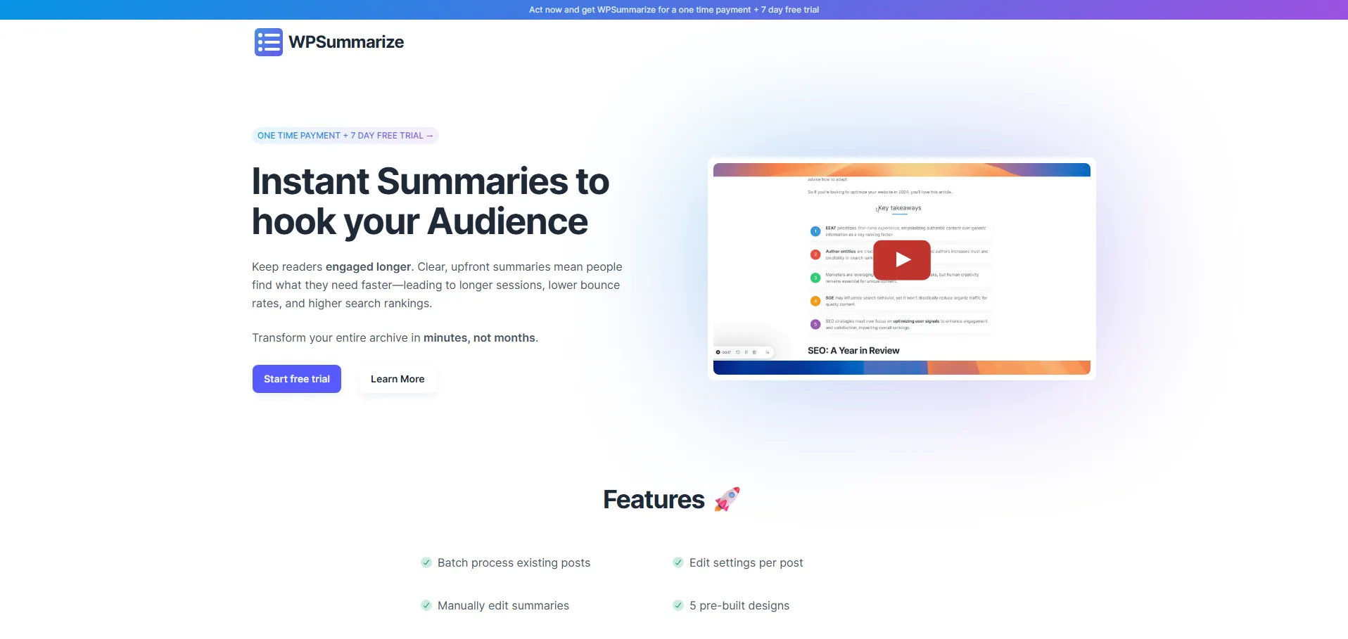Play the YouTube demo video
This screenshot has height=639, width=1348.
[x=902, y=260]
